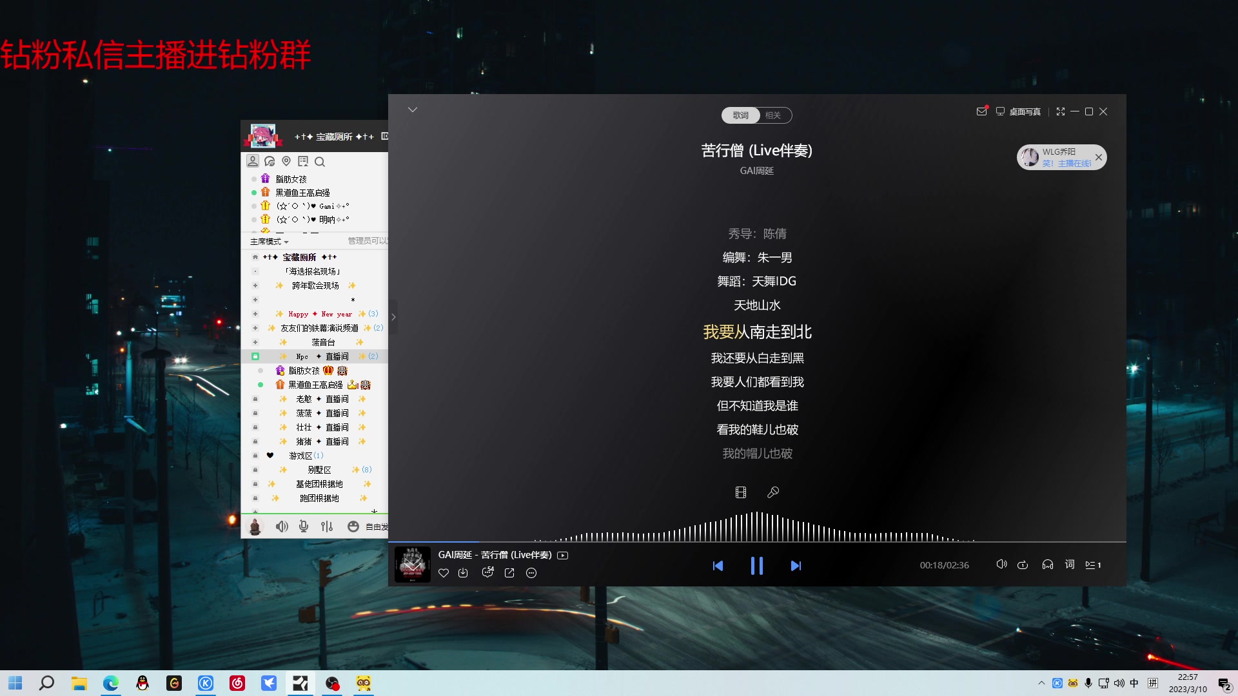Toggle the microphone in the voice panel
1238x696 pixels.
[304, 527]
